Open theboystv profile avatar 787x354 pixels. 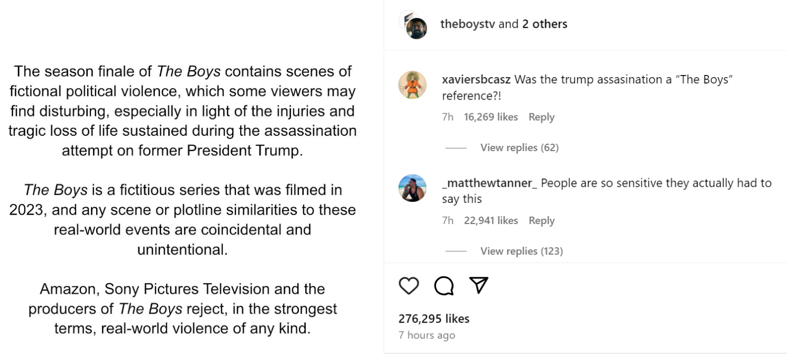coord(416,27)
